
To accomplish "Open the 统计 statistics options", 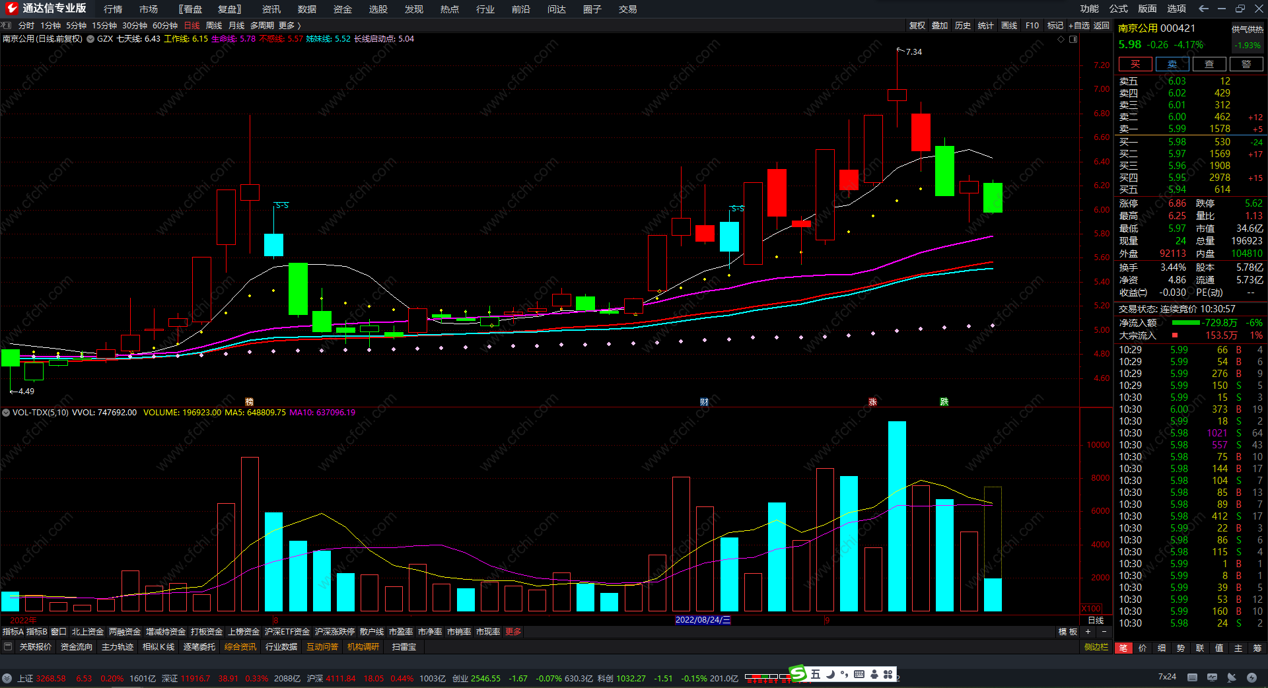I will click(986, 26).
